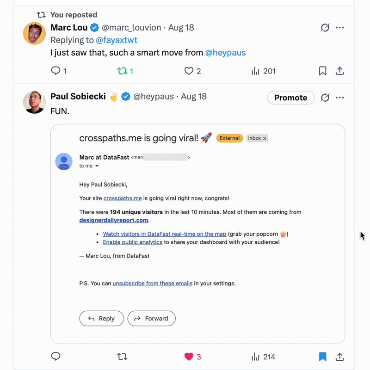Reply to Paul Sobiecki's post
This screenshot has width=370, height=370.
tap(55, 357)
